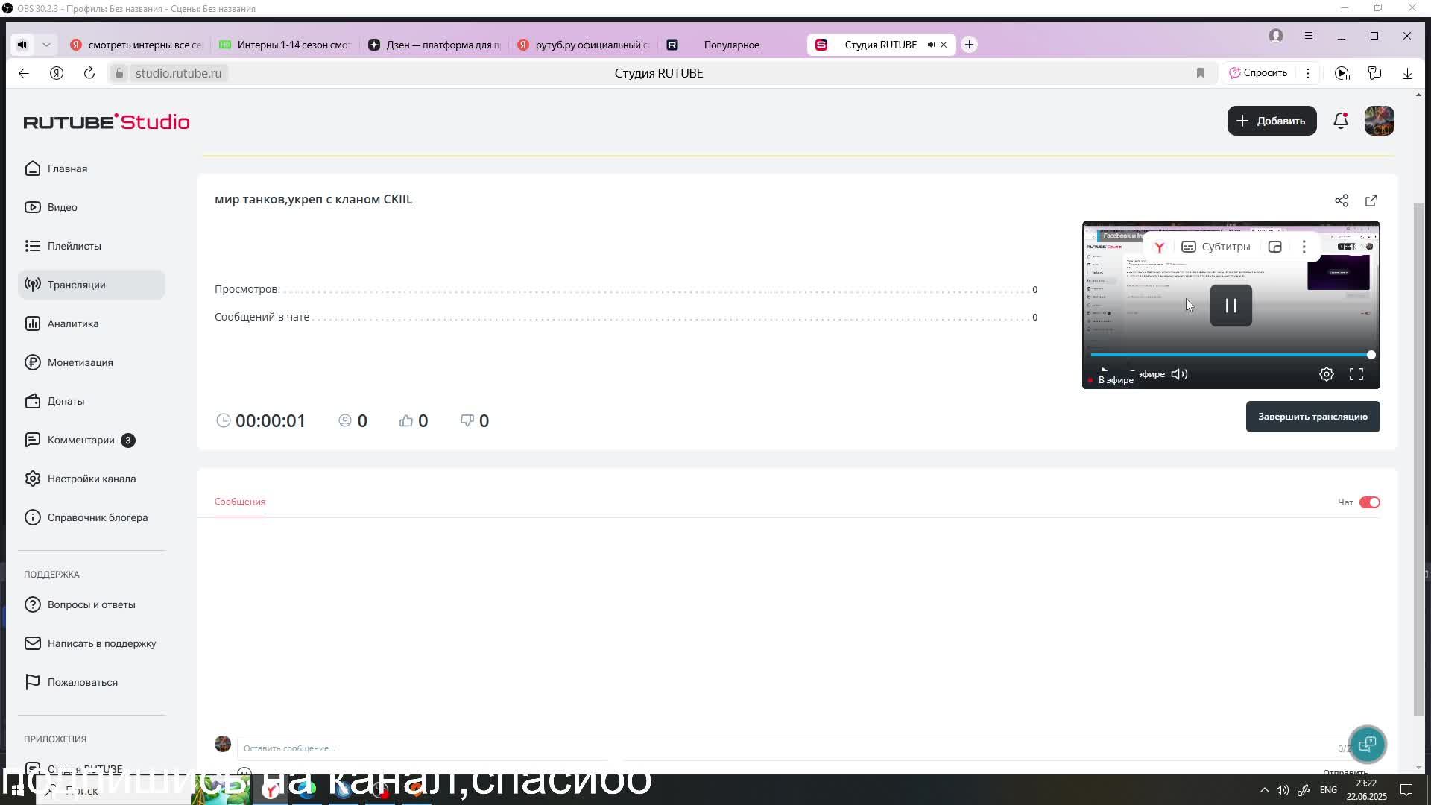1431x805 pixels.
Task: Open the player overlay three-dots menu
Action: (x=1304, y=247)
